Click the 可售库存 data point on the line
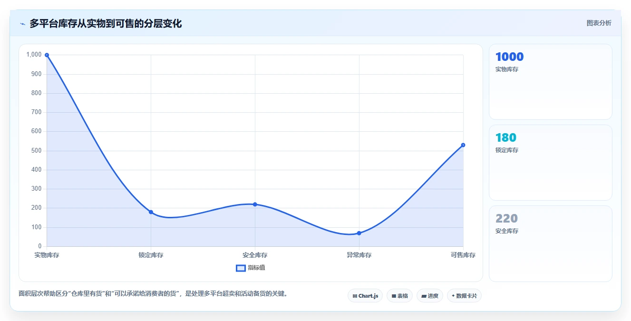The width and height of the screenshot is (631, 321). [463, 145]
